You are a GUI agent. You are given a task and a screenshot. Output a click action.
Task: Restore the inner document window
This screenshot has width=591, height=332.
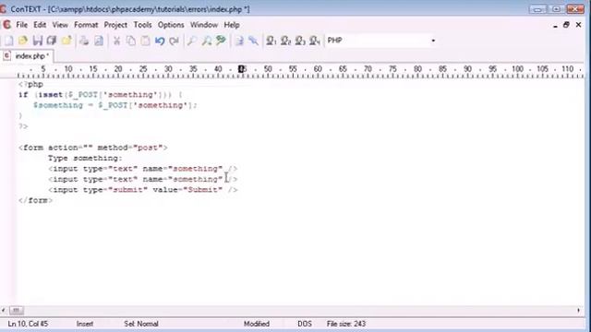coord(566,25)
